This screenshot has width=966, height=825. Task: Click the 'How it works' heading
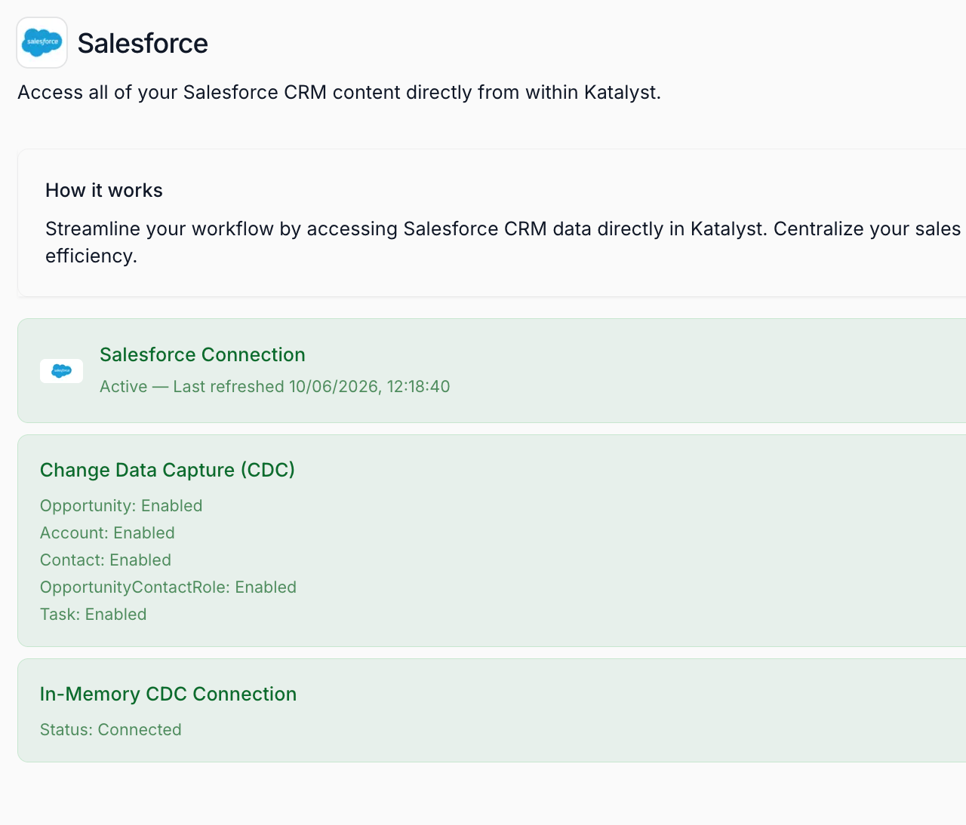point(104,190)
